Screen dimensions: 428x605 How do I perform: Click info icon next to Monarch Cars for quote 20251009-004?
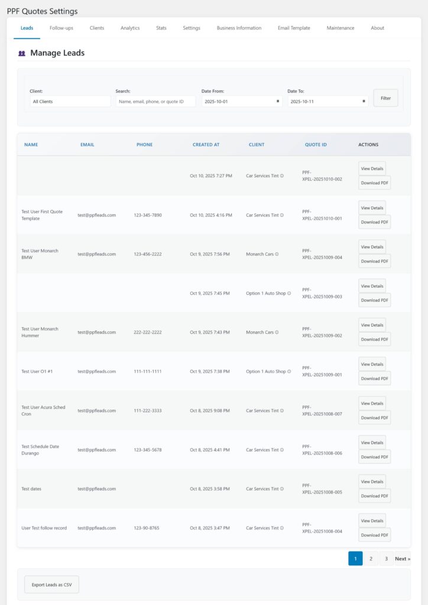point(277,254)
